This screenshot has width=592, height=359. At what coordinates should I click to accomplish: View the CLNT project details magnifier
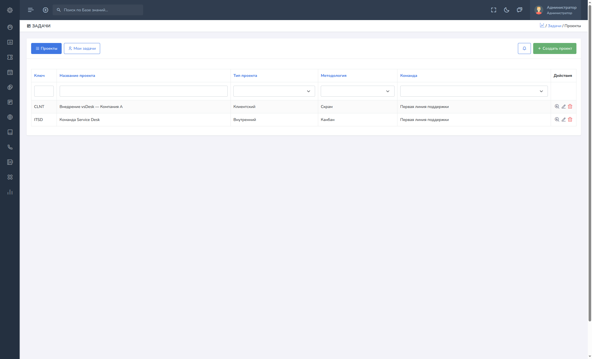pos(557,107)
